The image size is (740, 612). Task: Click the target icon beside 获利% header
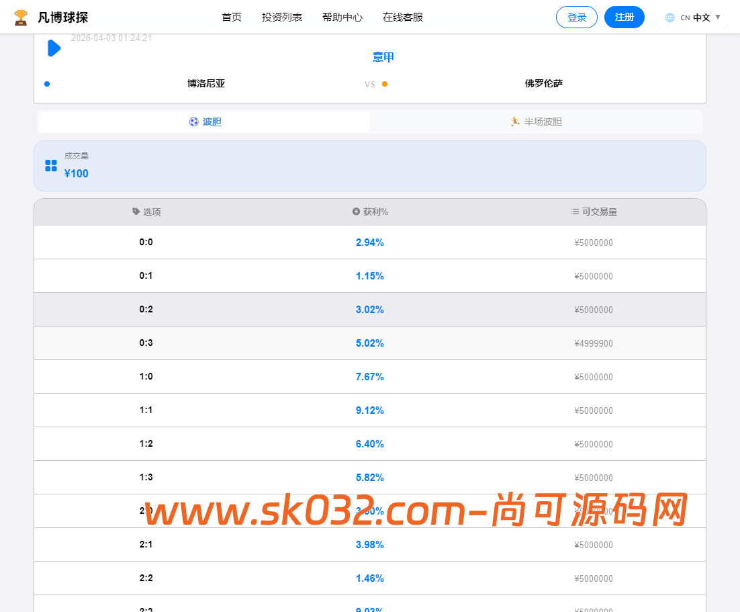tap(355, 212)
